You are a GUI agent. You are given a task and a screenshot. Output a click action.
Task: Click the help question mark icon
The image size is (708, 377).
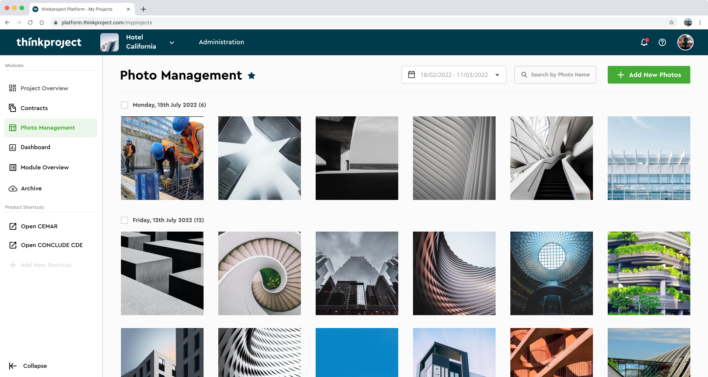pyautogui.click(x=662, y=42)
